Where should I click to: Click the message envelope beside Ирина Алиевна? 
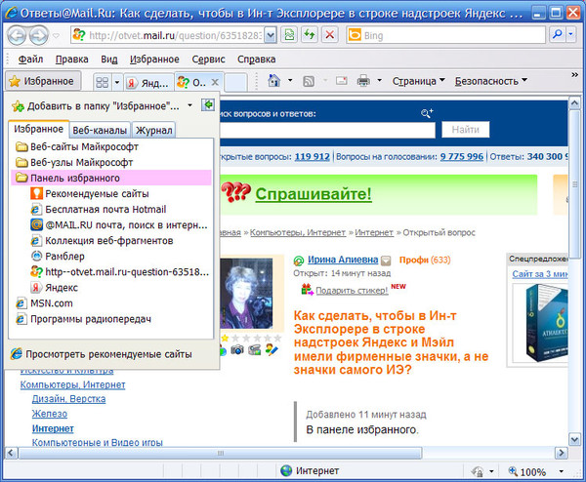coord(386,261)
